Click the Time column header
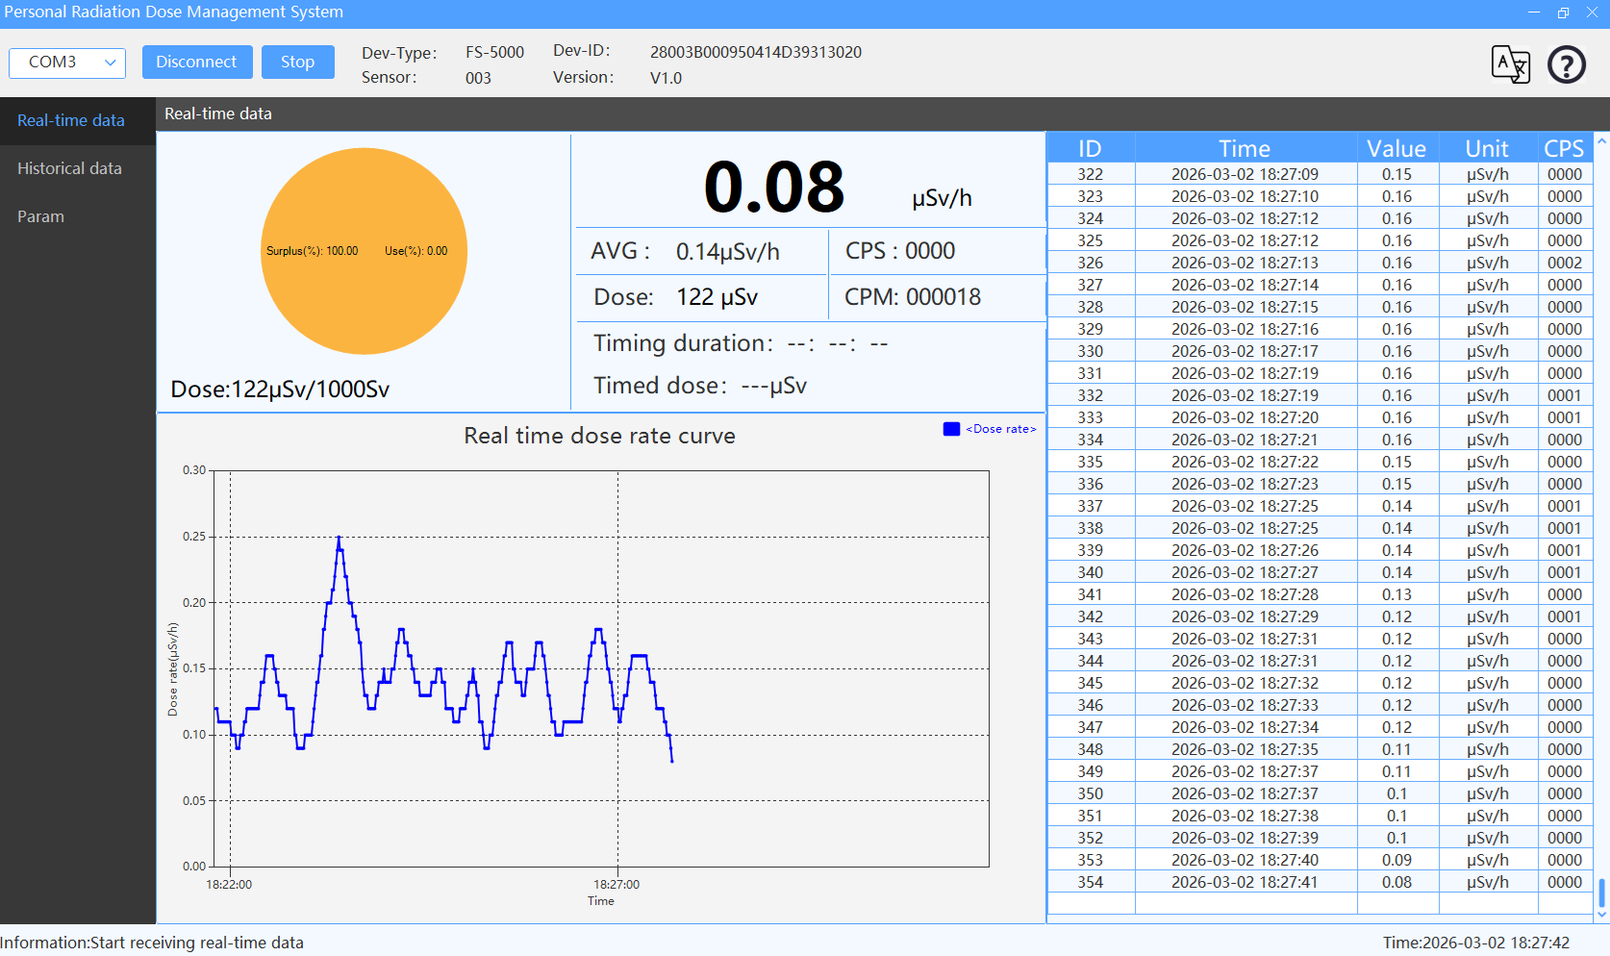Viewport: 1610px width, 956px height. (x=1245, y=148)
